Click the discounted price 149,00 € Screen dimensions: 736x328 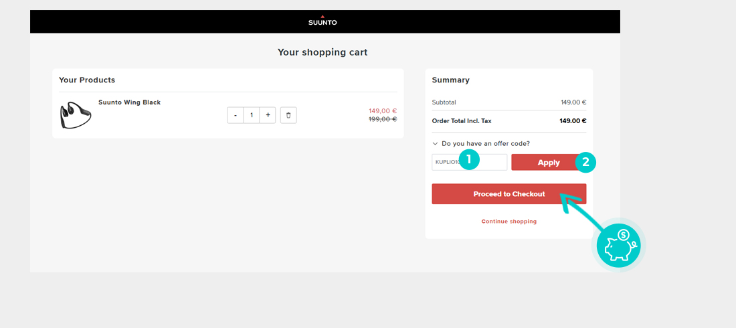click(383, 111)
